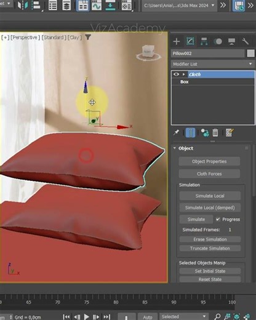
Task: Switch to the Motion panel tab
Action: (x=218, y=41)
